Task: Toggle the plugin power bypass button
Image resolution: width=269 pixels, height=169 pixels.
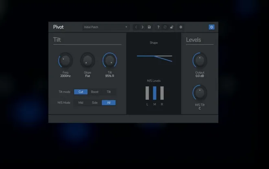Action: pos(212,27)
